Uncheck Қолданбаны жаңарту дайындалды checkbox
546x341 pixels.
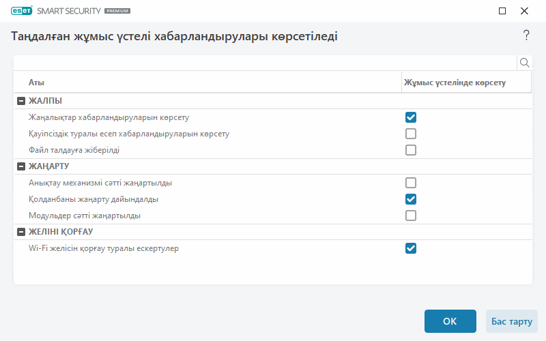(411, 199)
